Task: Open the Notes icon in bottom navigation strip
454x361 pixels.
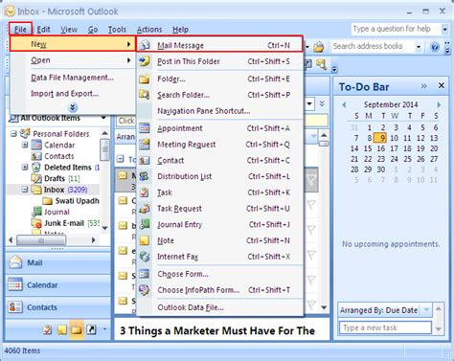Action: [62, 329]
